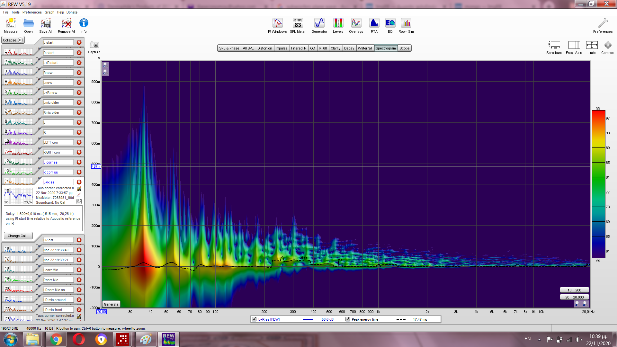Set range to 20 .. 20.000
617x347 pixels.
click(x=574, y=297)
